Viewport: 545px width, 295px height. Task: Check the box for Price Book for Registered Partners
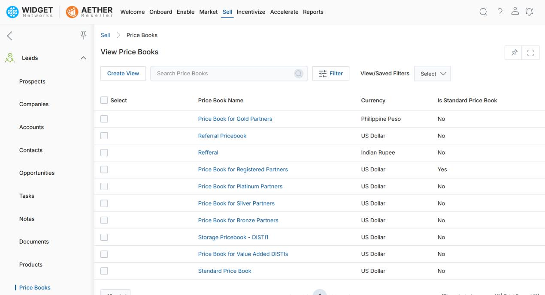104,170
